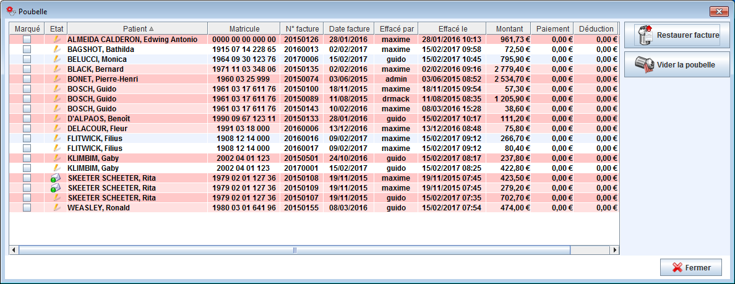Check the Marqué box for BAGSHOT, Bathilda
This screenshot has width=735, height=284.
coord(27,49)
